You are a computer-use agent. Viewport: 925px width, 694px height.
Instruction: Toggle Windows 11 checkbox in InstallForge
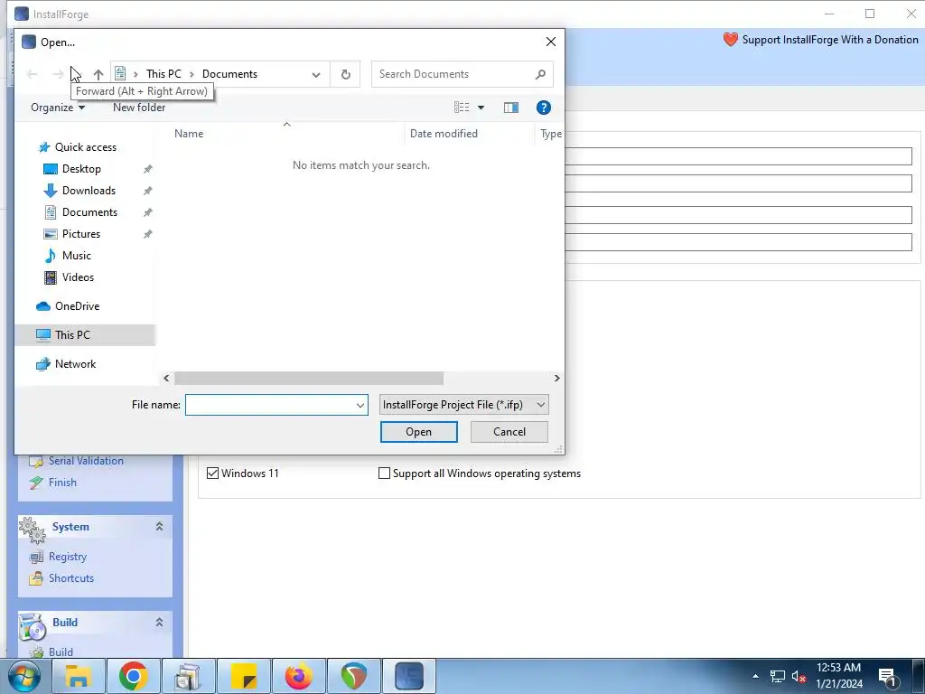213,474
